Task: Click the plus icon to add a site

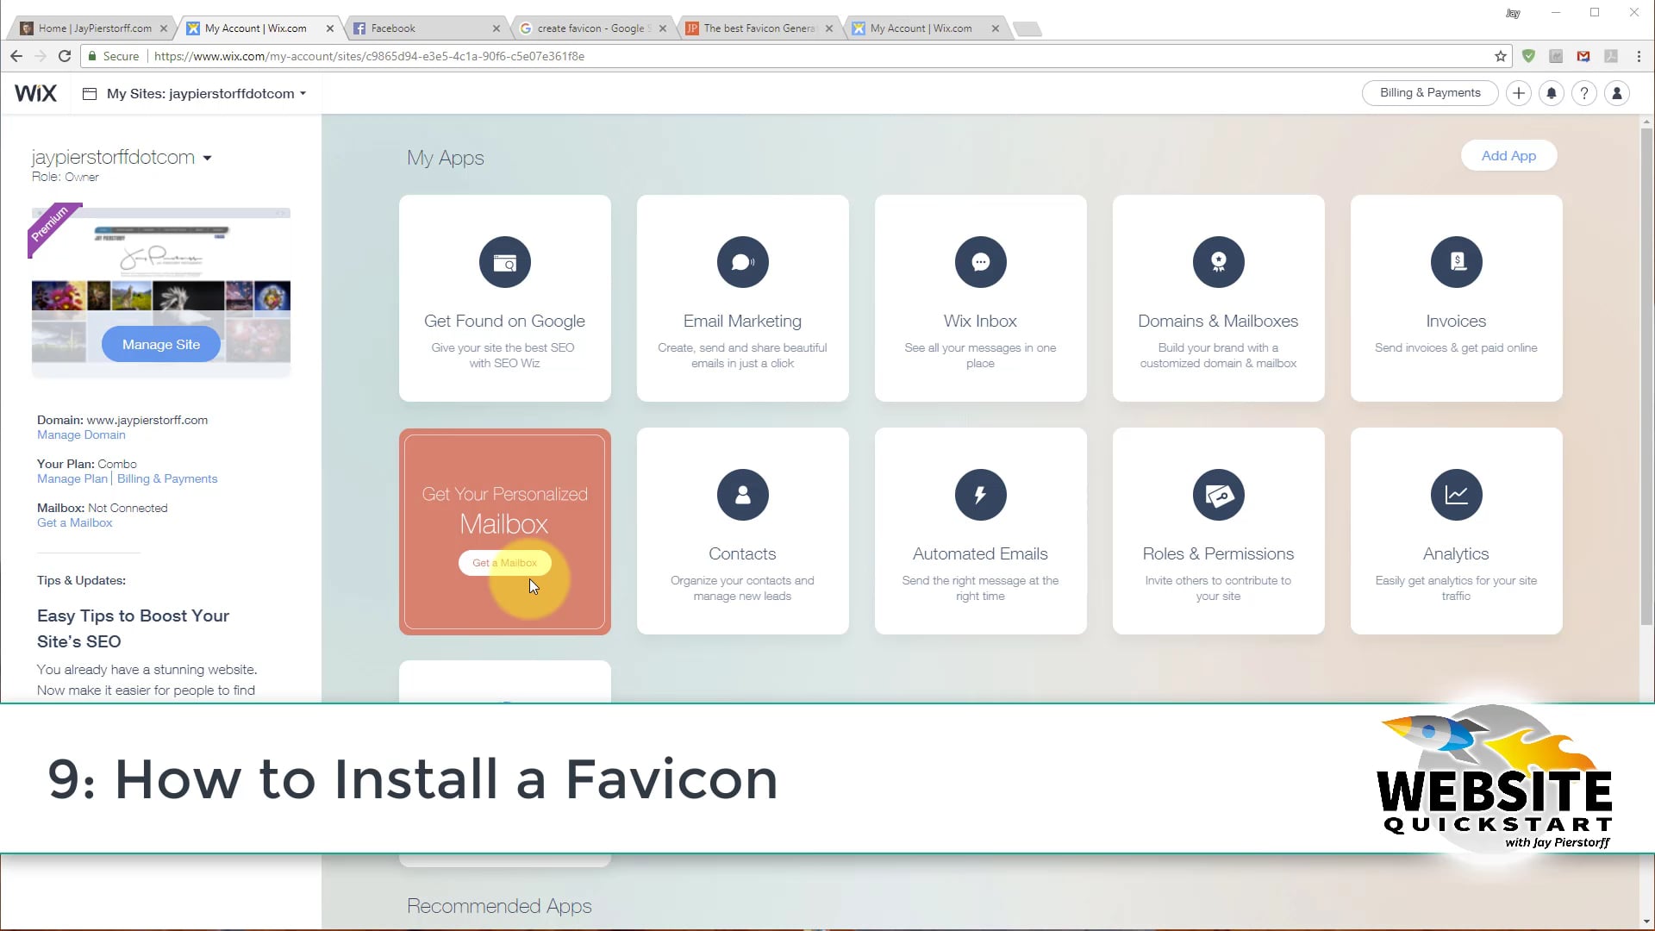Action: [1518, 93]
